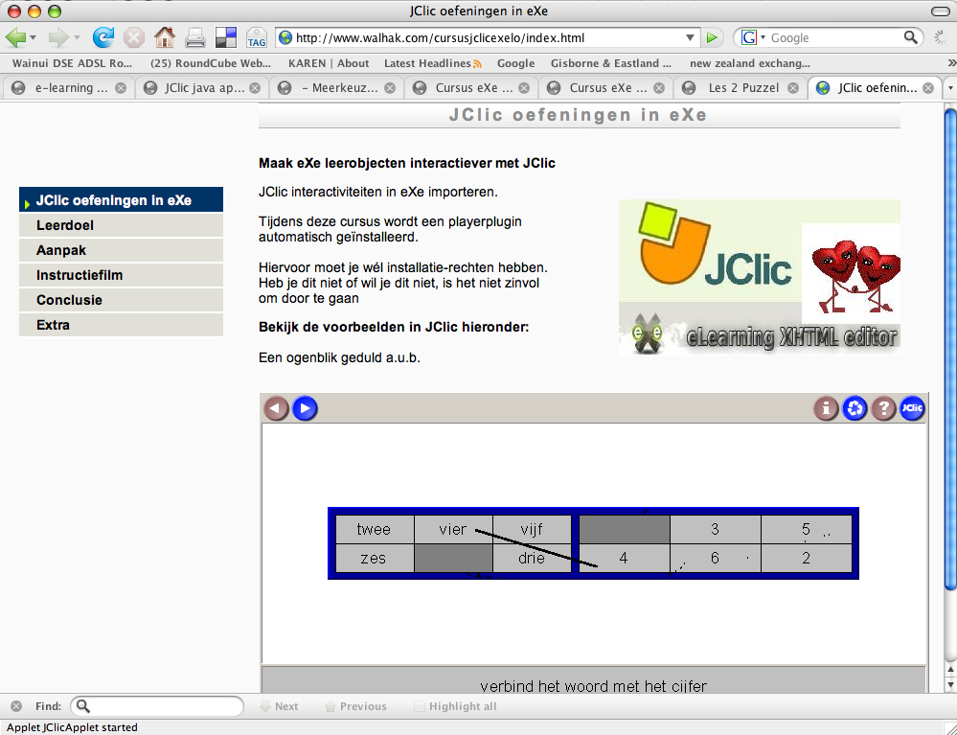Open the Forward history dropdown arrow
The height and width of the screenshot is (735, 957).
77,37
